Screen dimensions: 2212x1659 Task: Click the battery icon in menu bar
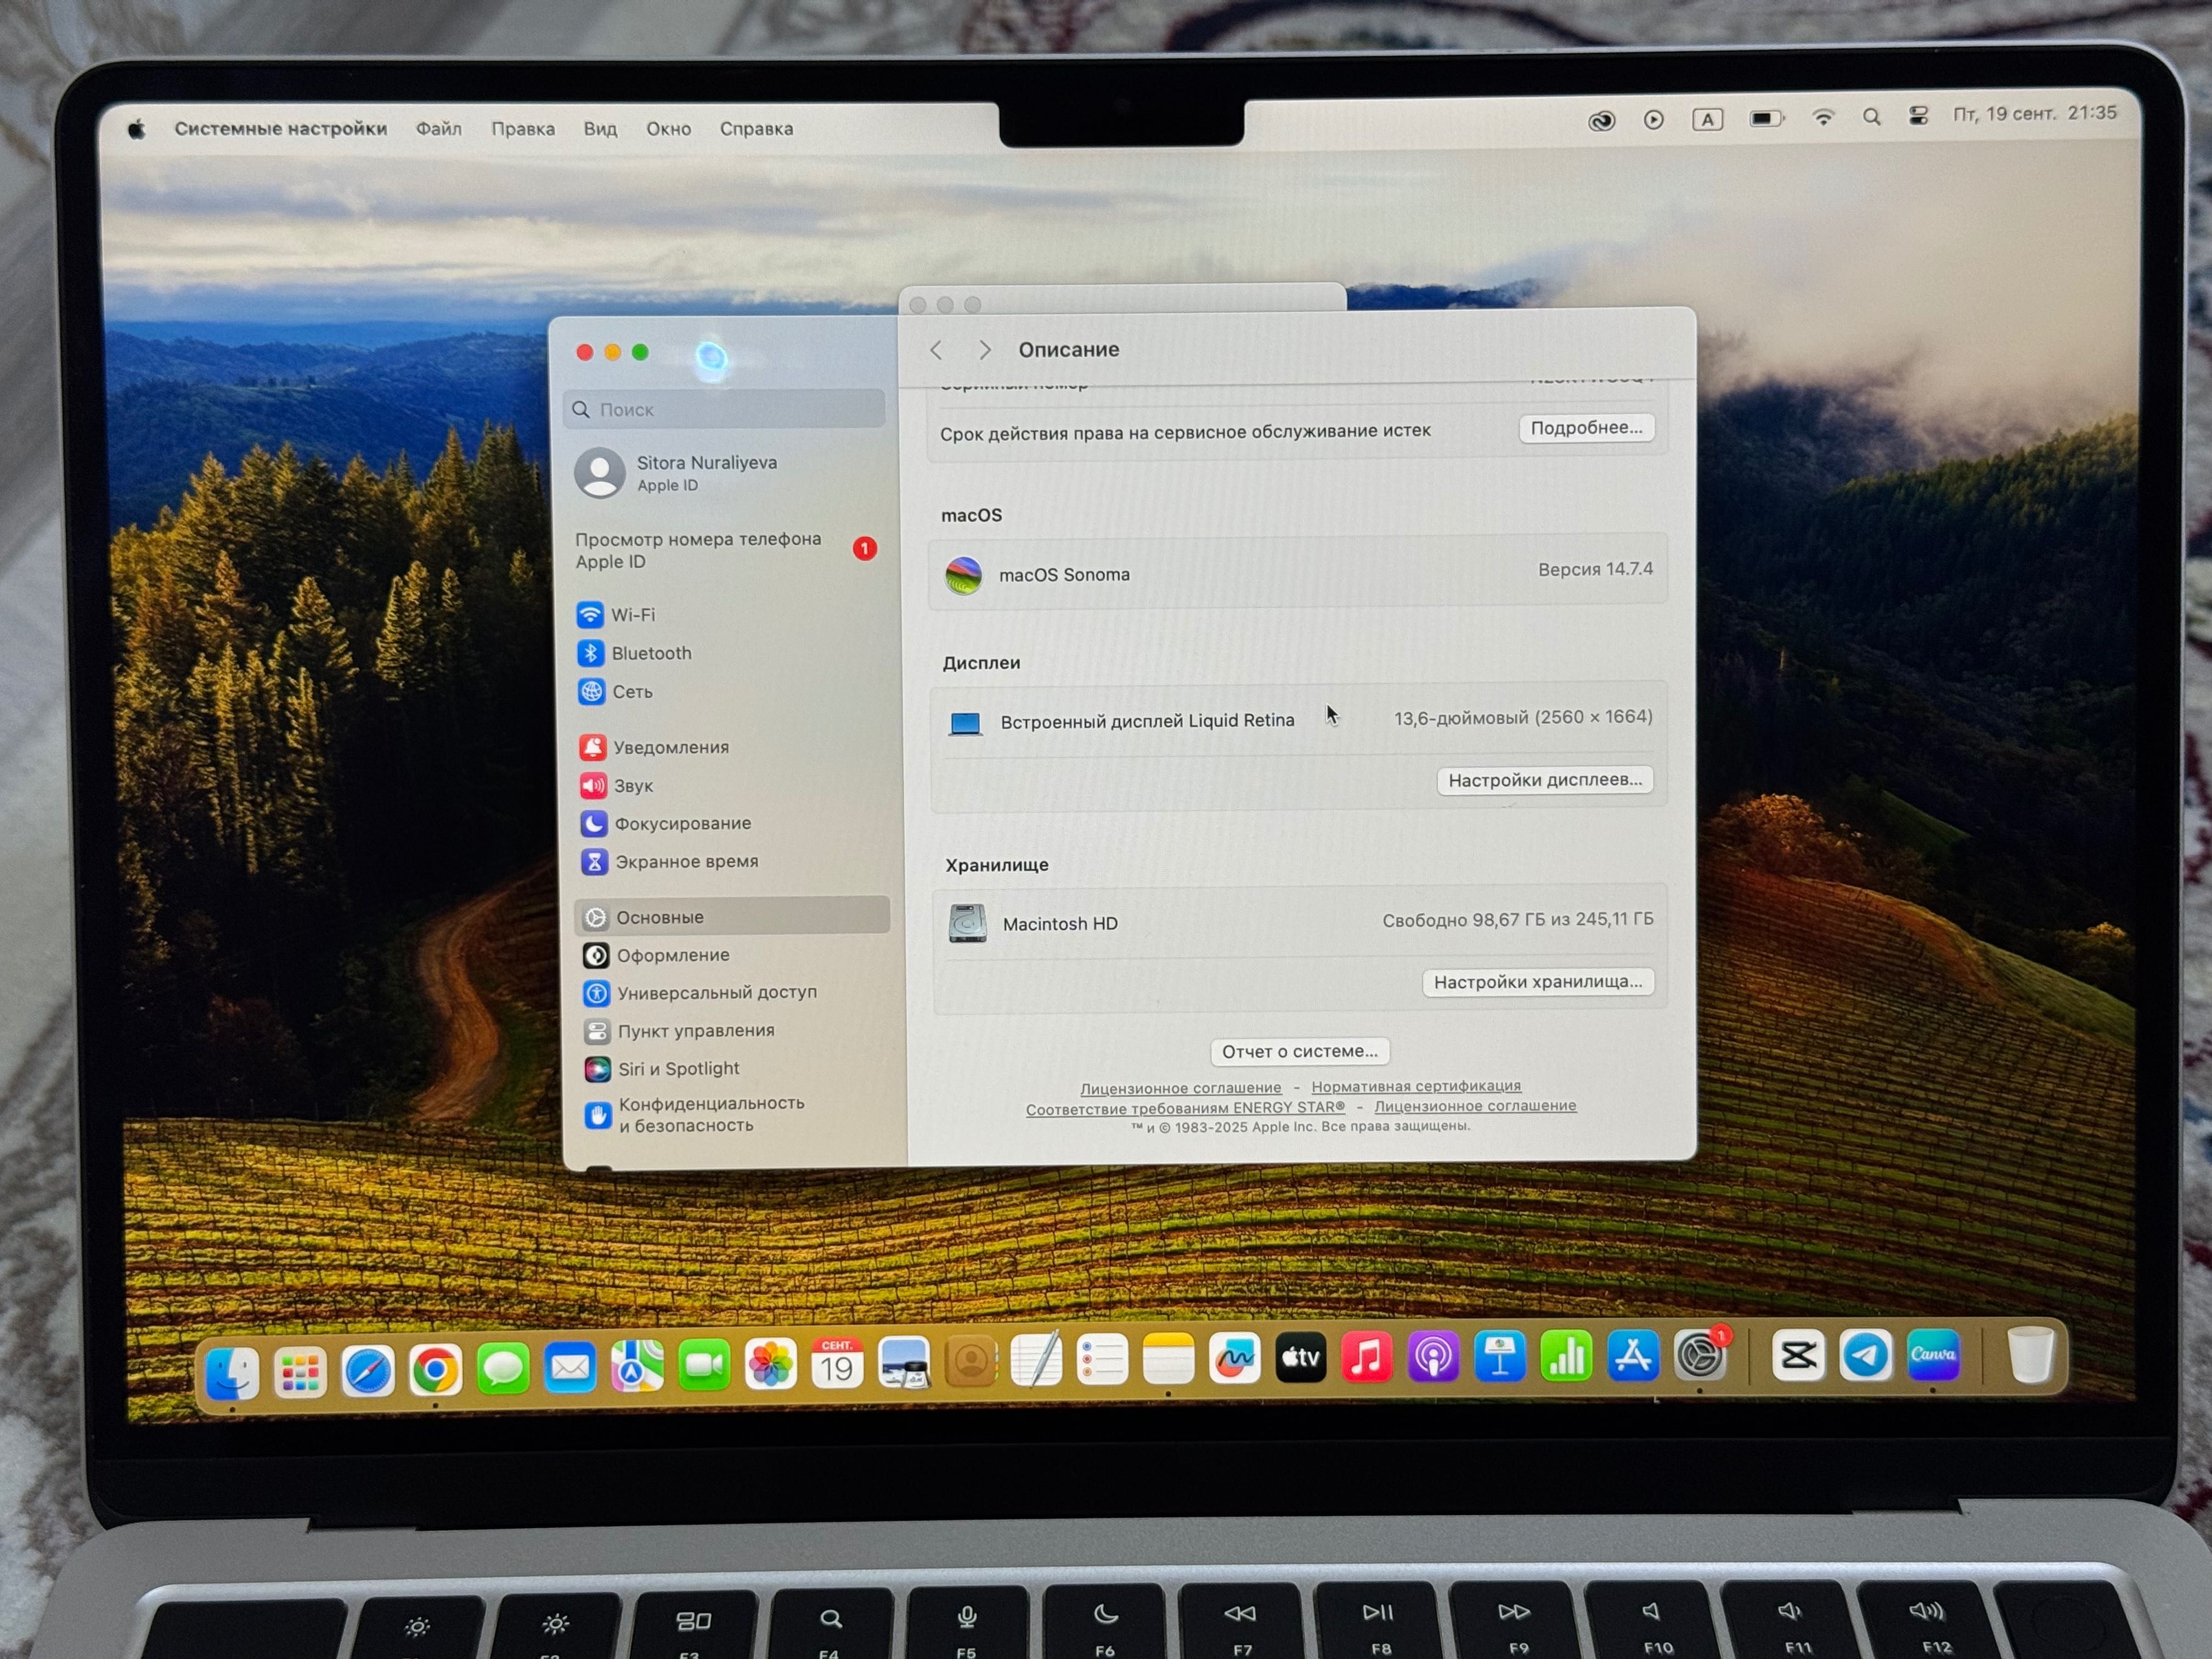pos(1766,118)
